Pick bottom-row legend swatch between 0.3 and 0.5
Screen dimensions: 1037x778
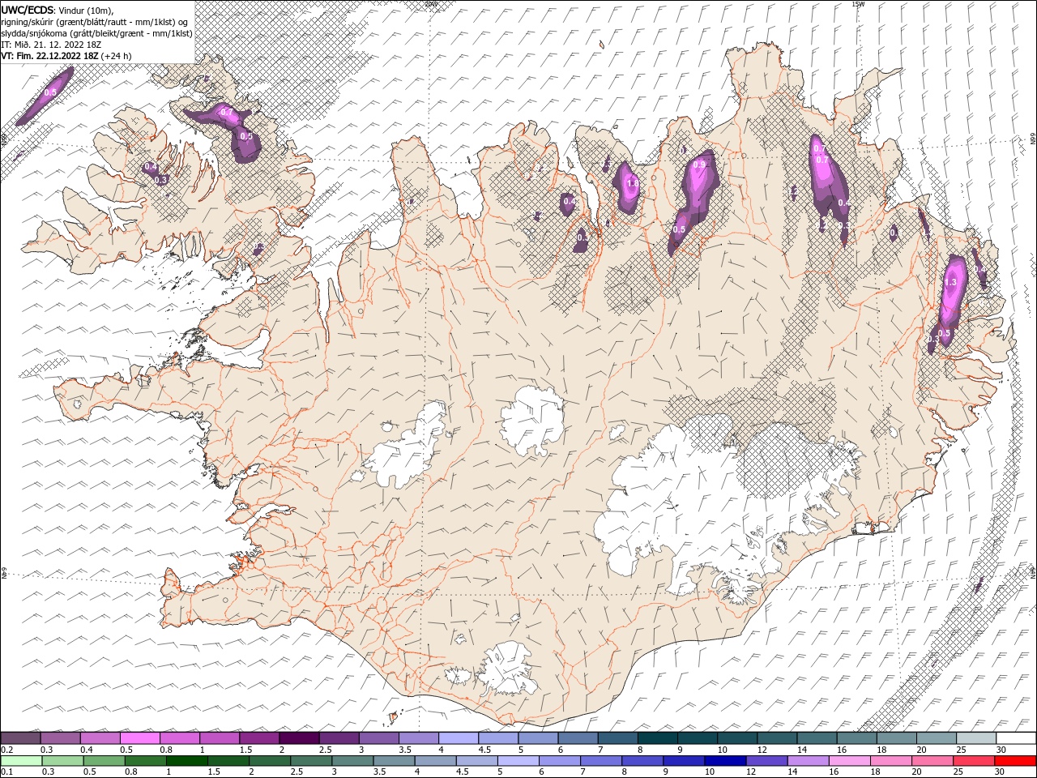(x=62, y=761)
